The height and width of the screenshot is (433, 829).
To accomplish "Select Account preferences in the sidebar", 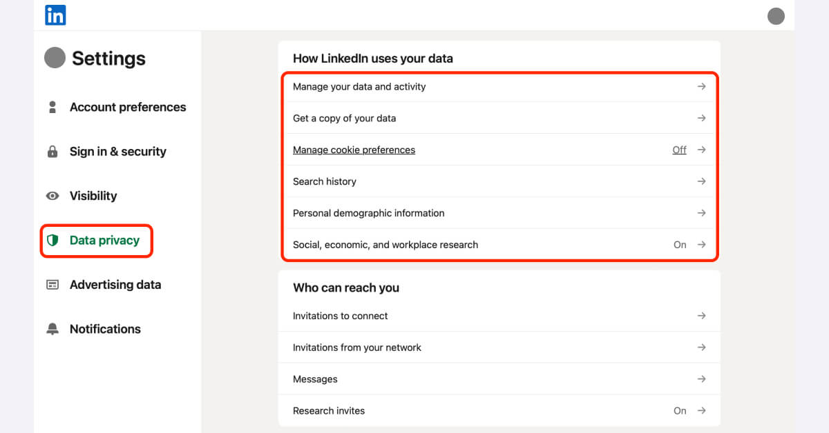I will 128,107.
